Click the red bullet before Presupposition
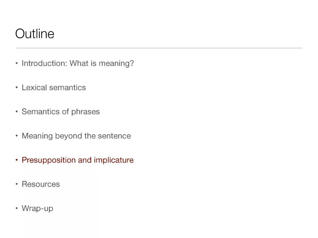This screenshot has height=238, width=318. pyautogui.click(x=16, y=160)
